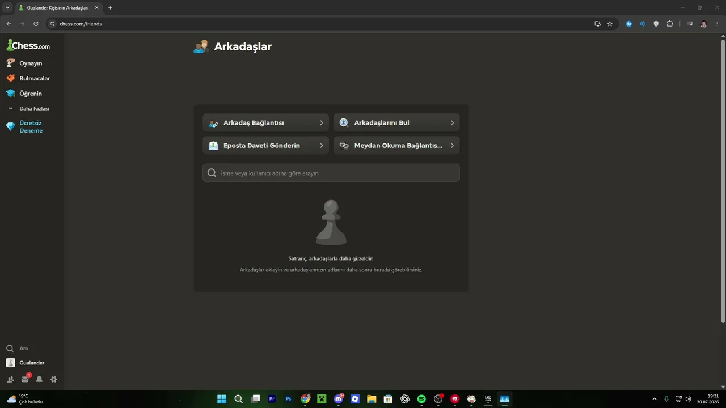Screen dimensions: 726x408
Task: Open Microsoft Store from taskbar
Action: (x=388, y=399)
